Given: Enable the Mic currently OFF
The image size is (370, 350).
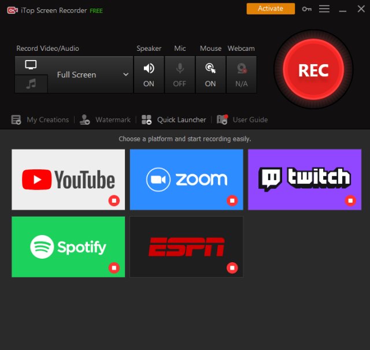Looking at the screenshot, I should [180, 75].
